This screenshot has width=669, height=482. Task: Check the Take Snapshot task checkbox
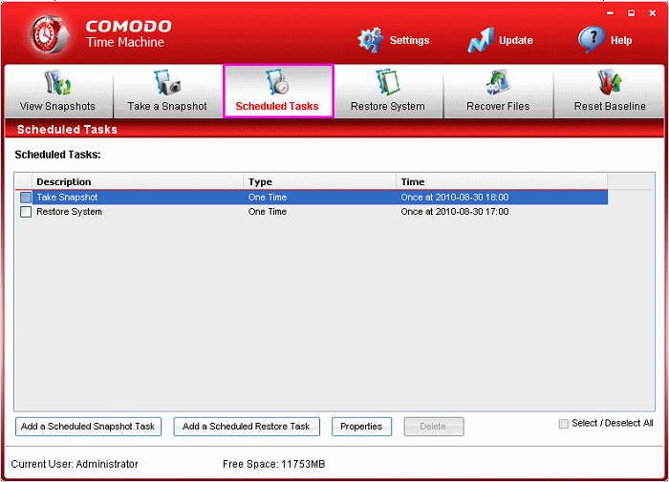tap(26, 198)
